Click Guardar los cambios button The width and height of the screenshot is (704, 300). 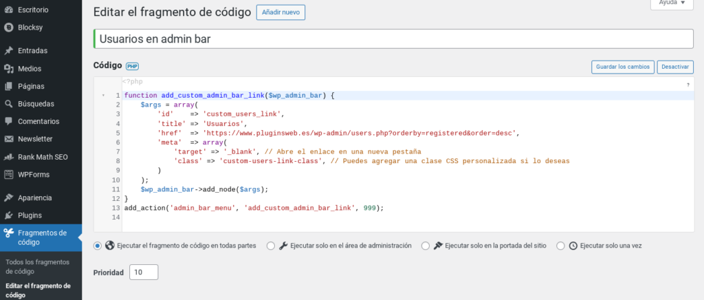click(623, 67)
